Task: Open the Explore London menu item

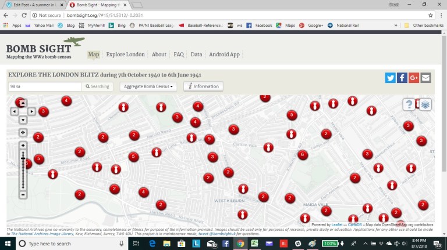Action: pyautogui.click(x=125, y=55)
